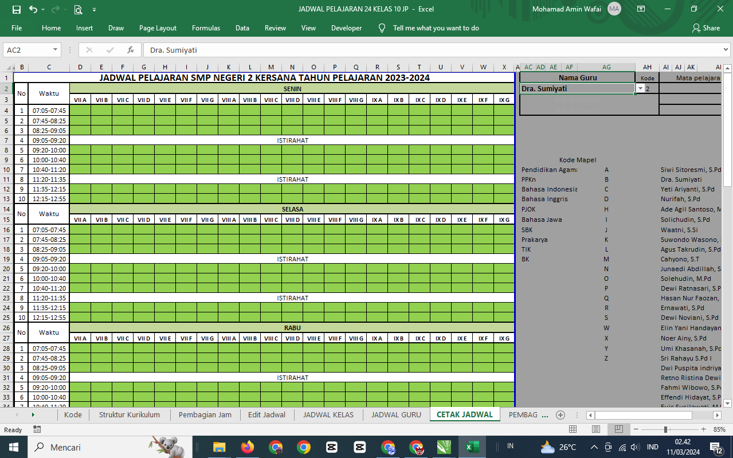Customize Quick Access Toolbar dropdown
The image size is (733, 458).
pos(94,9)
